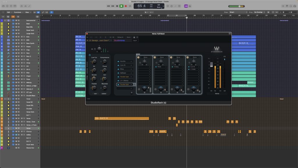The width and height of the screenshot is (298, 168).
Task: Solo the Verse track
Action: click(x=19, y=128)
